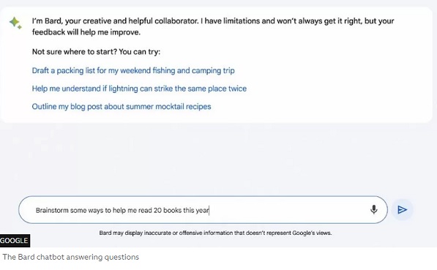This screenshot has height=270, width=437.
Task: Click the small green star of the Bard logo
Action: pos(20,27)
